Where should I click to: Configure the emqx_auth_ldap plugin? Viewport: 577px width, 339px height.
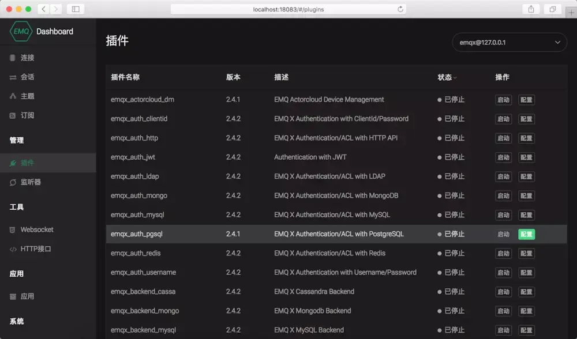[x=526, y=176]
